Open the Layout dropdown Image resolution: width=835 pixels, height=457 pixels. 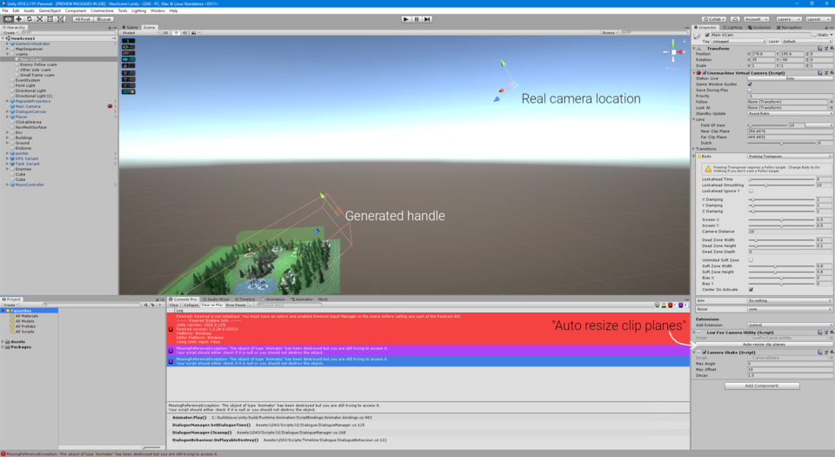[x=818, y=19]
